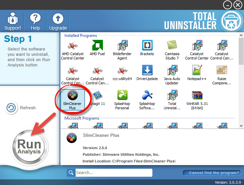Viewport: 244px width, 185px height.
Task: Open 'Cannot find the program?' link
Action: point(212,173)
